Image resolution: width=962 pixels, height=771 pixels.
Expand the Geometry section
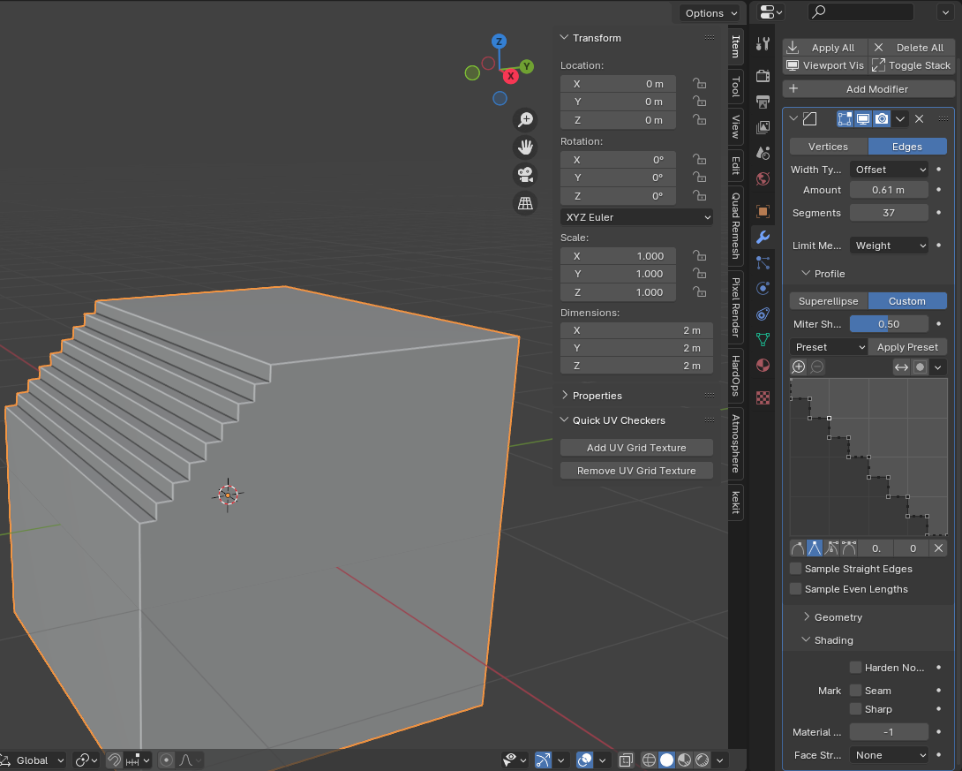pos(838,617)
